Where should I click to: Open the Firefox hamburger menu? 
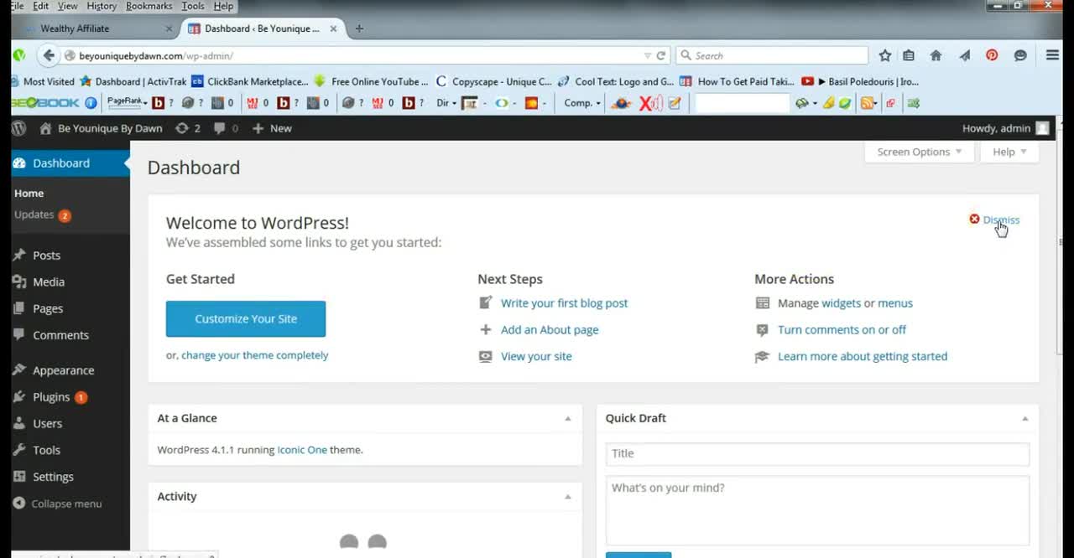(x=1052, y=55)
